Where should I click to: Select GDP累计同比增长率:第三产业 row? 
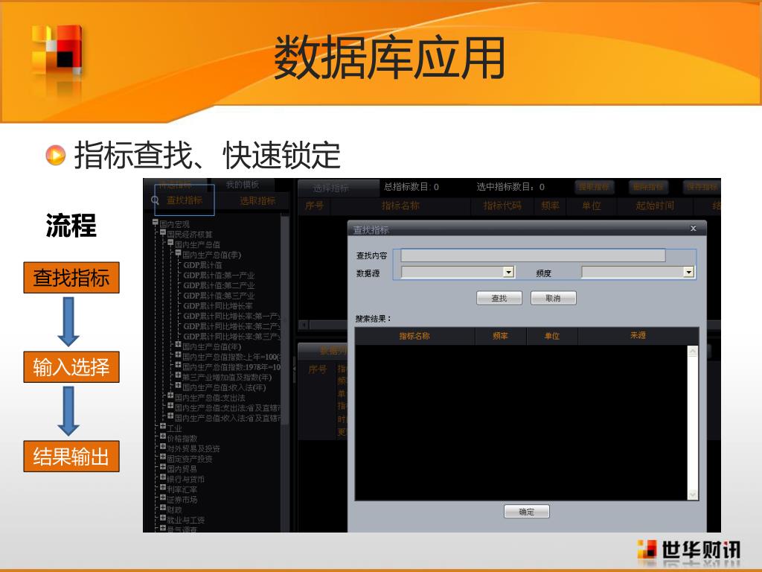[x=231, y=337]
